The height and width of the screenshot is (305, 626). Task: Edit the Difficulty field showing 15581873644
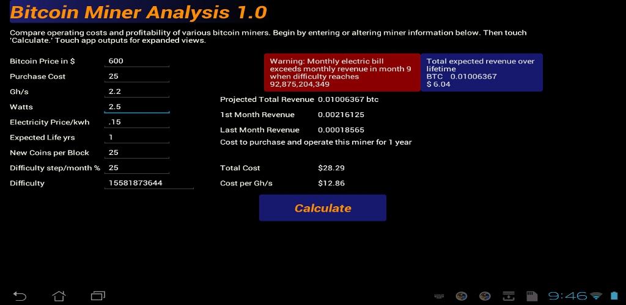[x=149, y=183]
